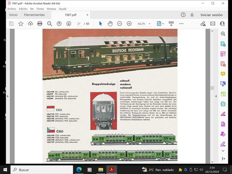Open the Ventana menu
The height and width of the screenshot is (174, 232).
pyautogui.click(x=51, y=9)
